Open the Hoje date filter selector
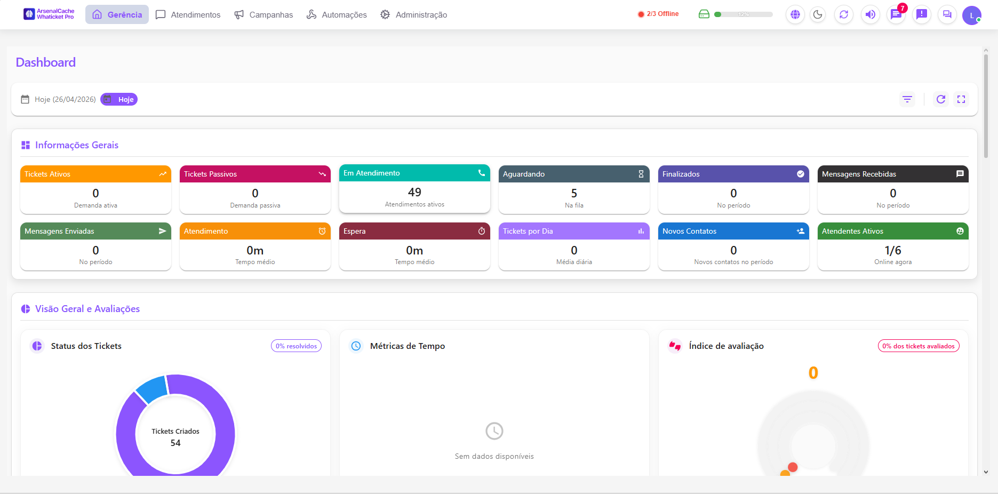The image size is (998, 494). [x=118, y=99]
